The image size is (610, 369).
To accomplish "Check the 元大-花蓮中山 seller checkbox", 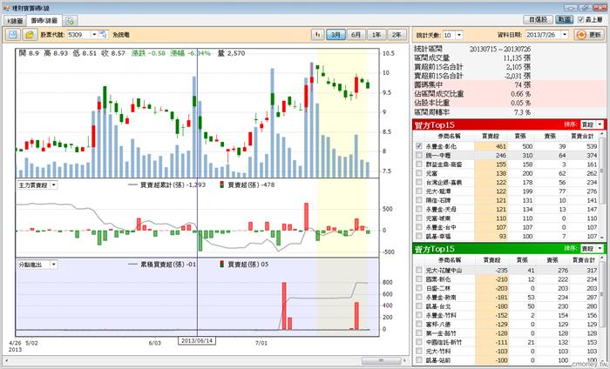I will (418, 270).
